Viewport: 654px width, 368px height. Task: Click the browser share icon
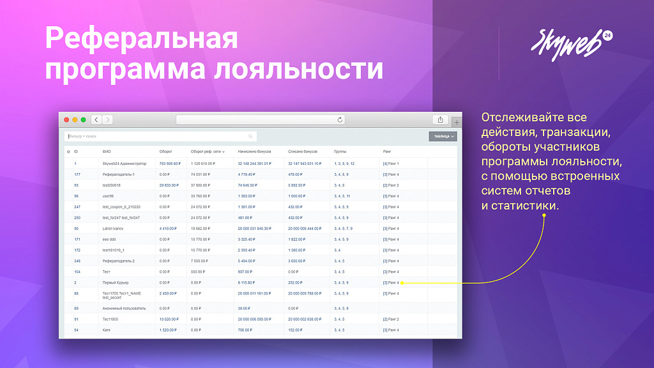(441, 119)
